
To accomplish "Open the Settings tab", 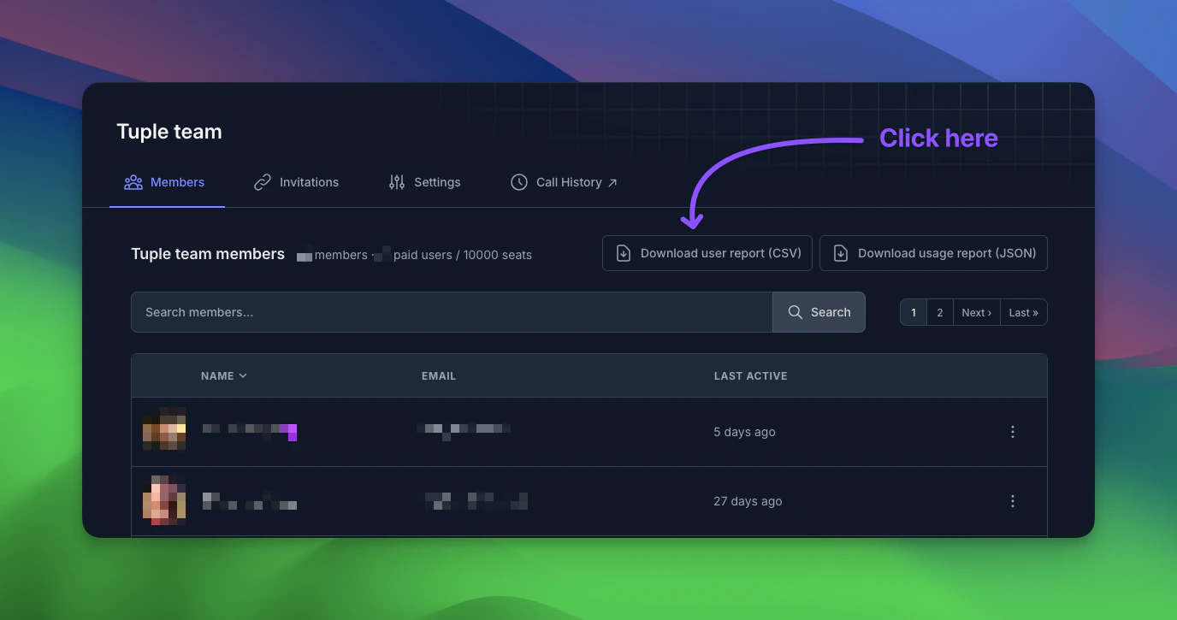I will pyautogui.click(x=424, y=182).
